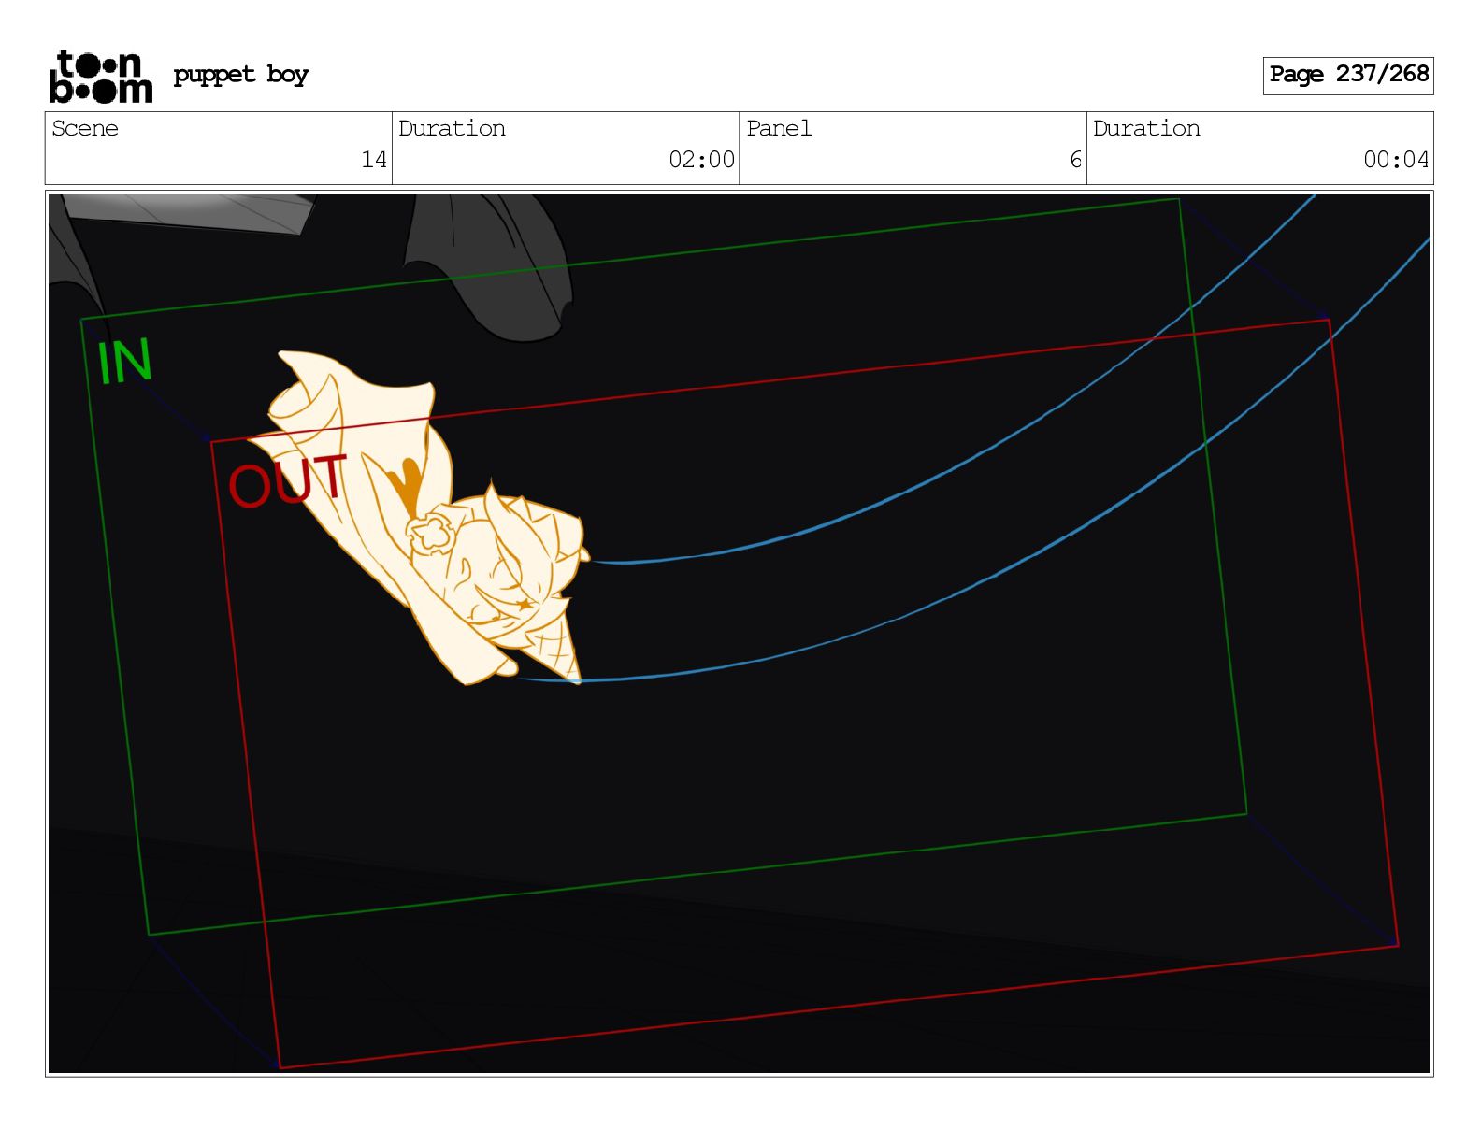The image size is (1481, 1144).
Task: Select the 'puppet boy' project title
Action: [240, 75]
